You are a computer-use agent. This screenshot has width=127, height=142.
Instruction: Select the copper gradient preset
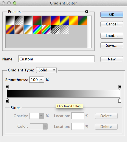[19, 29]
